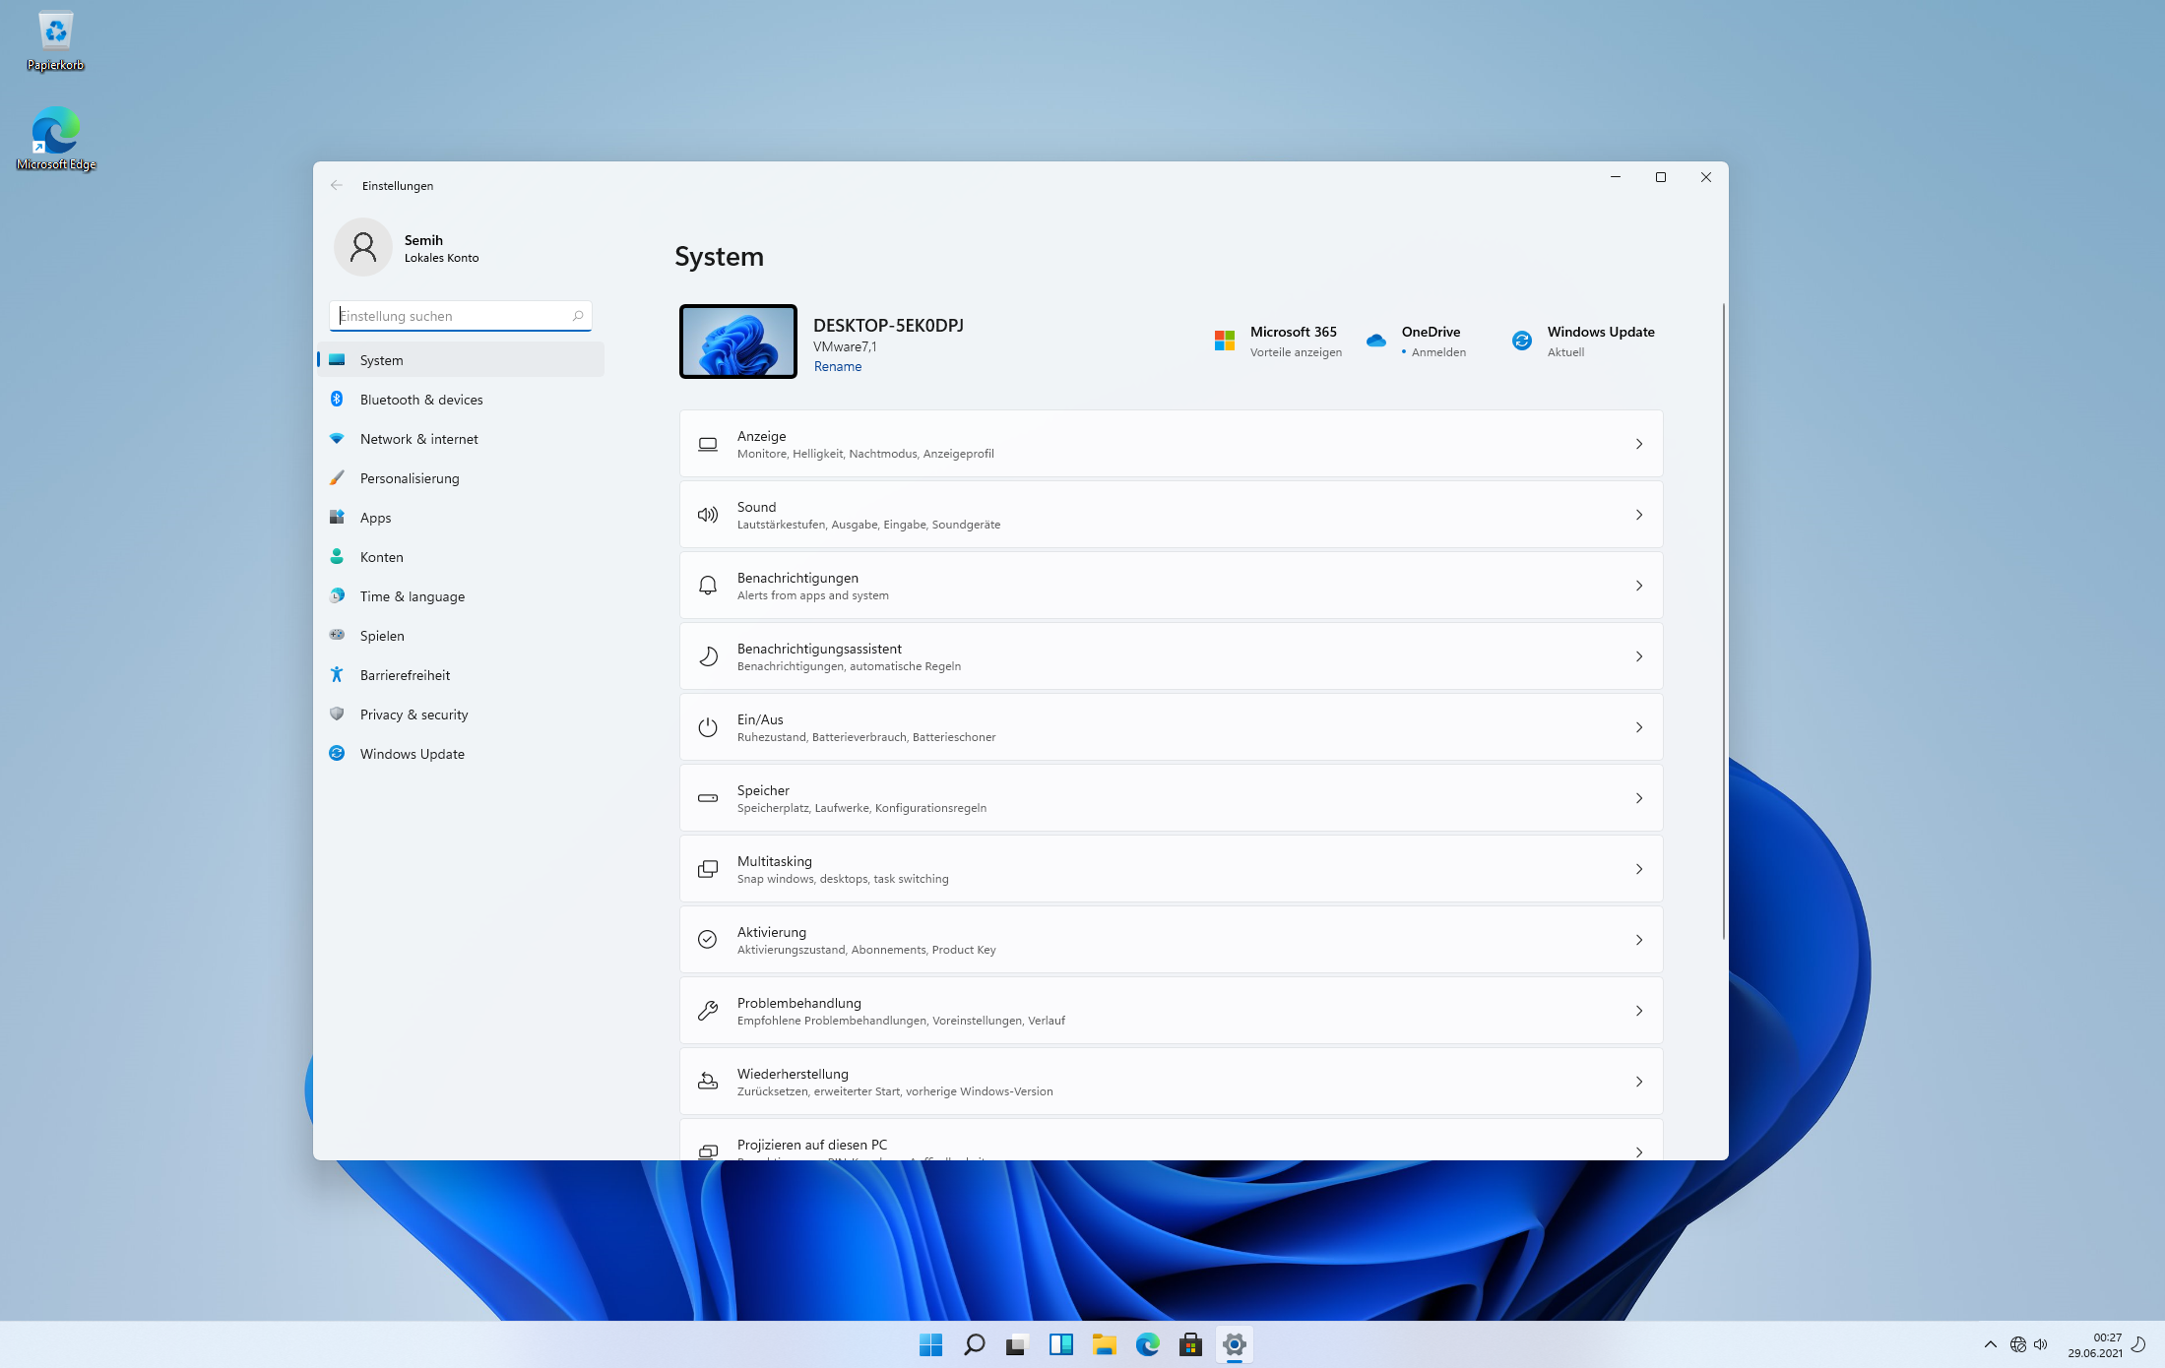Click the OneDrive cloud icon
The image size is (2165, 1368).
click(x=1375, y=341)
